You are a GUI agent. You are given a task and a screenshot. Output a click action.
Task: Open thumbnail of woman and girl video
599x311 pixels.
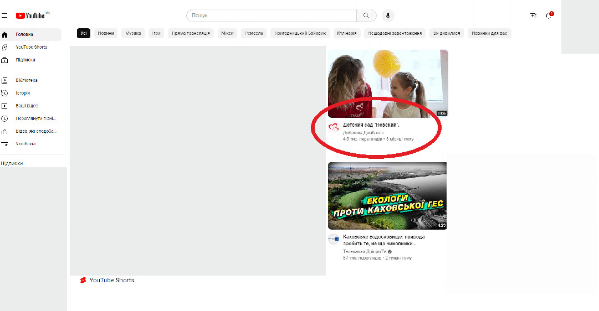point(388,84)
